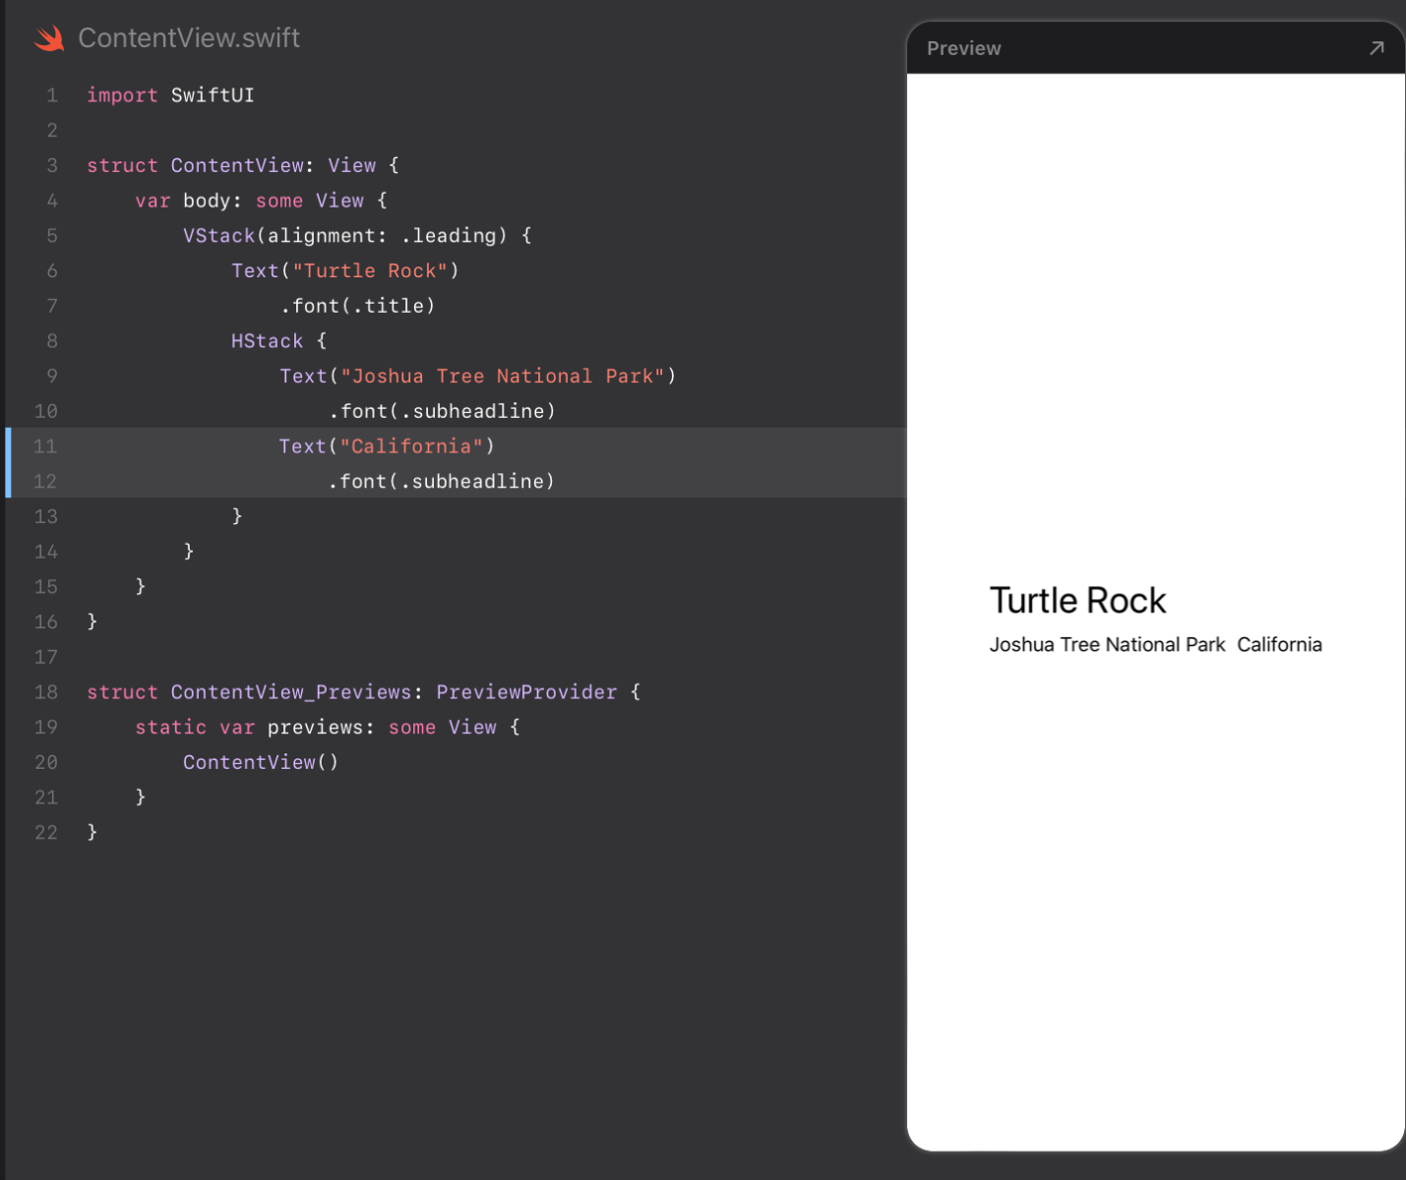Click the Preview panel header label

pyautogui.click(x=963, y=48)
